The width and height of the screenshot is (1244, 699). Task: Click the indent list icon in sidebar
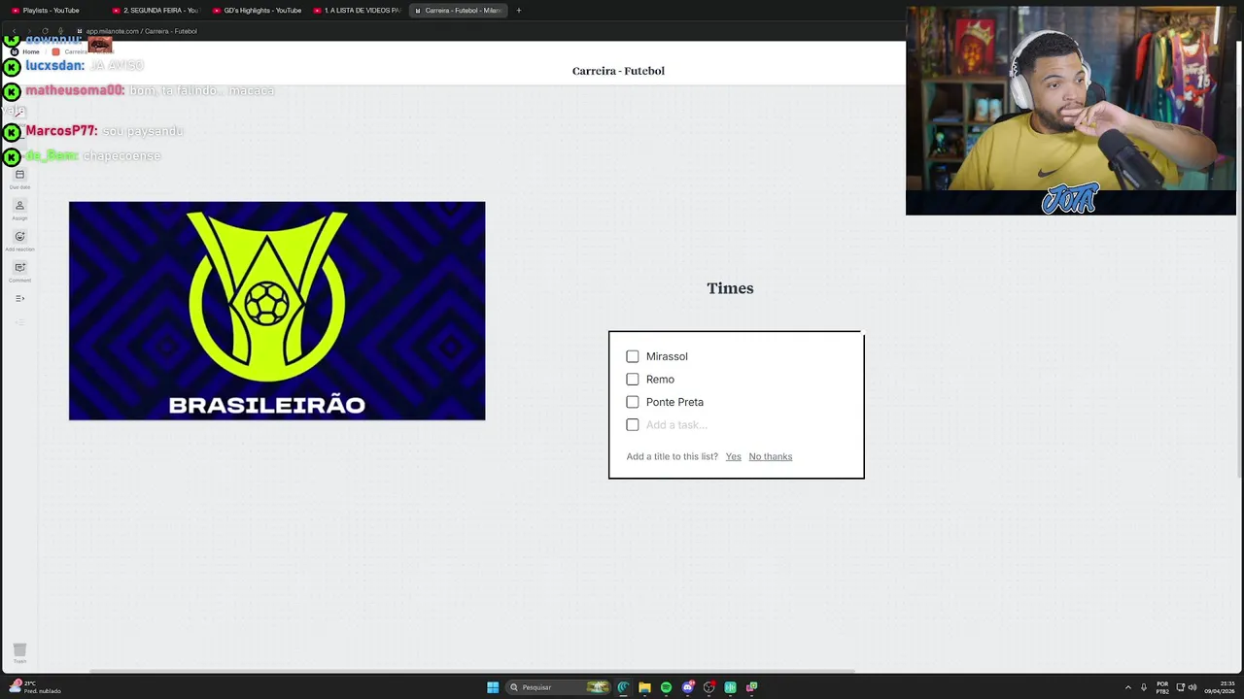coord(19,298)
